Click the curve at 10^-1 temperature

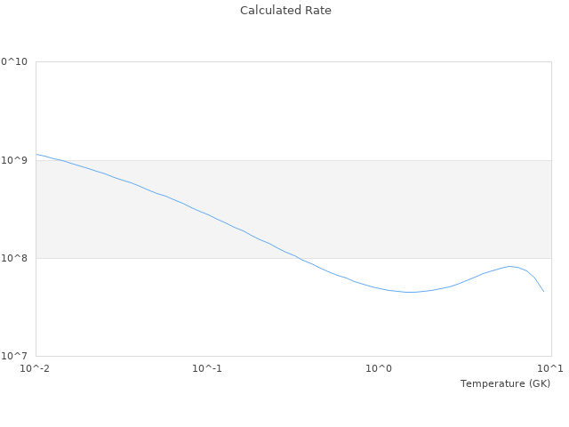coord(207,214)
